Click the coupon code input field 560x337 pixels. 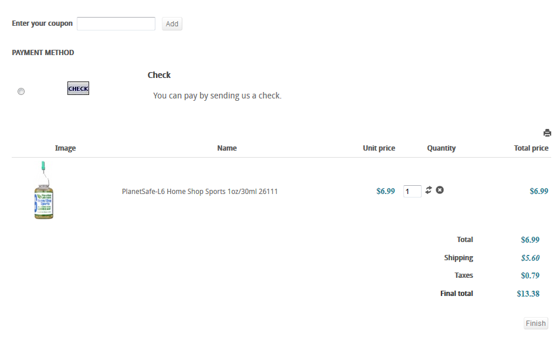(x=116, y=23)
